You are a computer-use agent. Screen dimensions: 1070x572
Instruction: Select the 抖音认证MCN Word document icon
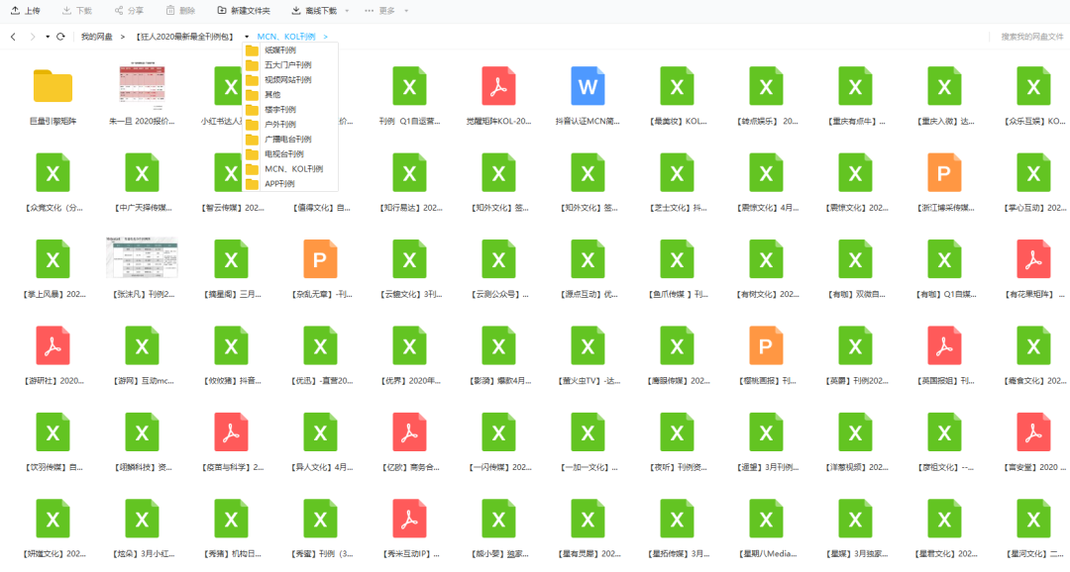588,86
